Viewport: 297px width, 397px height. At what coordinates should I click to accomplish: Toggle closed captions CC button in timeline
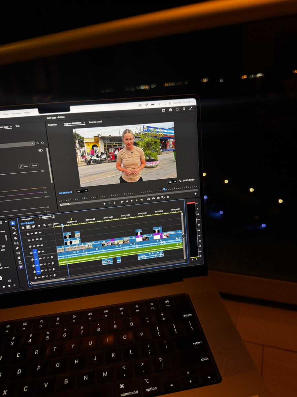[x=50, y=225]
